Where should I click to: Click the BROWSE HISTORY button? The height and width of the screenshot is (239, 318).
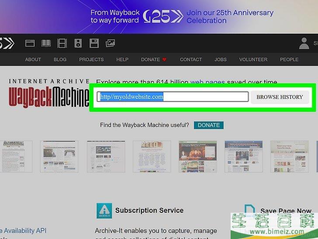(x=280, y=97)
